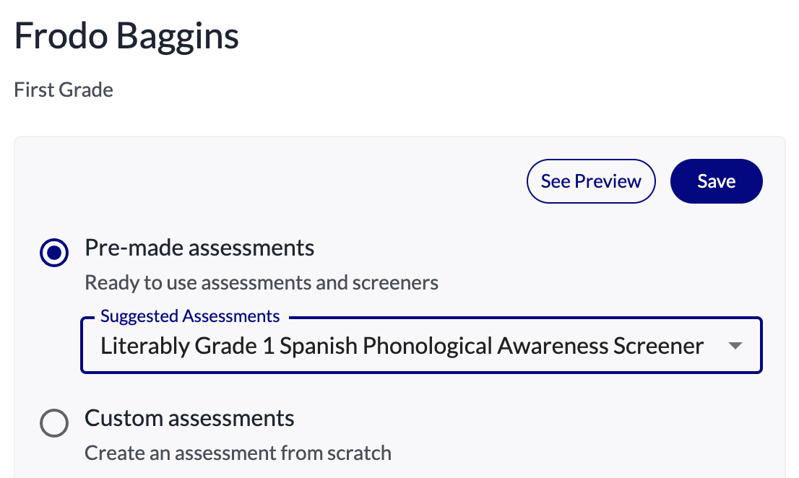Click the "Suggested Assessments" floating field label
Screen dimensions: 799x478
(x=190, y=316)
